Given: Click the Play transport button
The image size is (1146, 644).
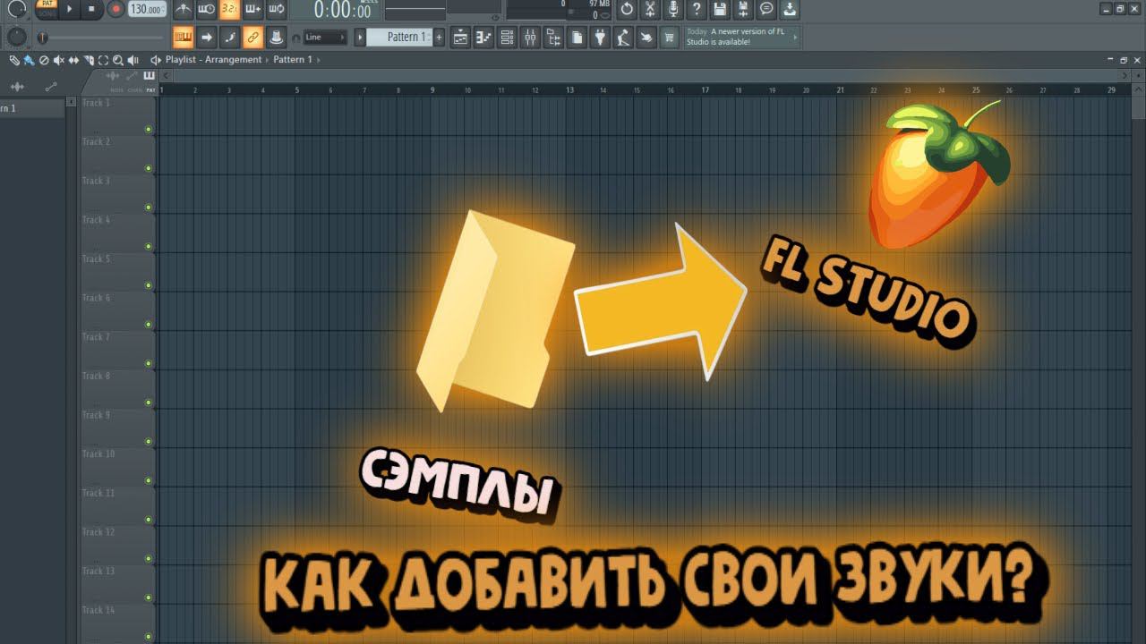Looking at the screenshot, I should (70, 9).
